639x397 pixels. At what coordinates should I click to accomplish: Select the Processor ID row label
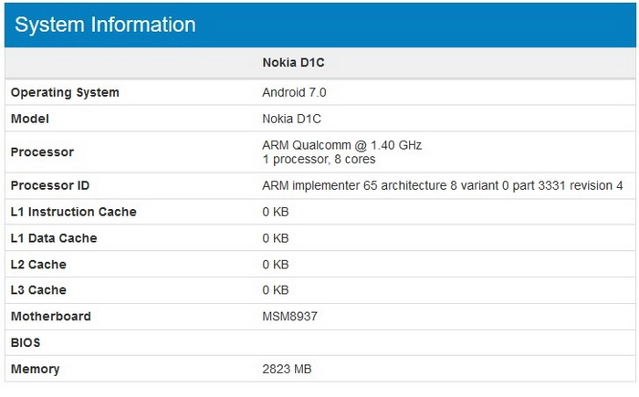pos(50,185)
